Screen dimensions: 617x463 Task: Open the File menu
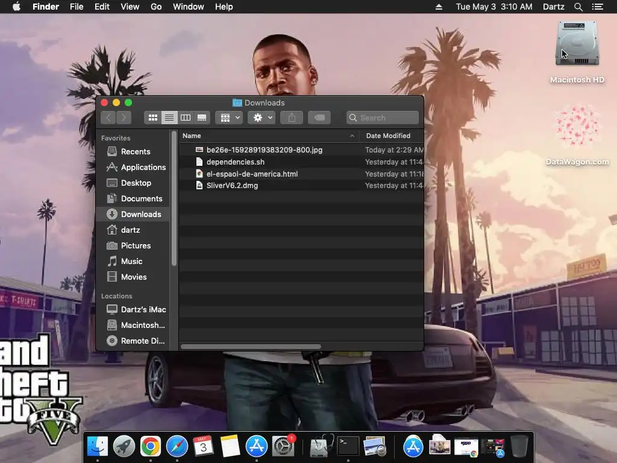[77, 7]
